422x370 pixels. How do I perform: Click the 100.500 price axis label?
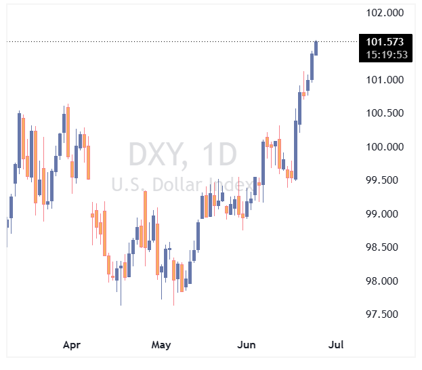coord(385,113)
